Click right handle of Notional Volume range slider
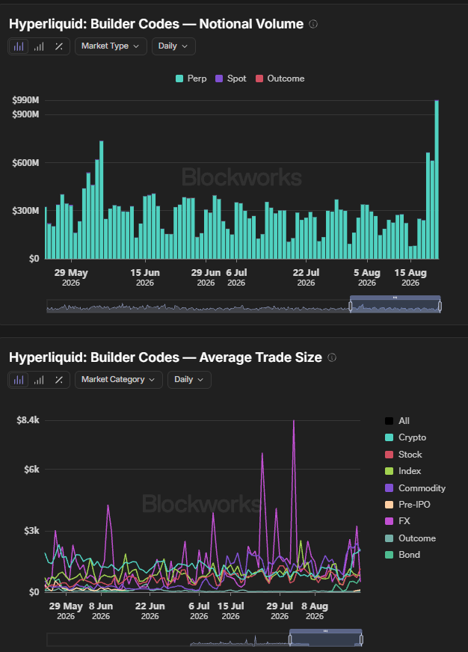468x652 pixels. tap(440, 307)
